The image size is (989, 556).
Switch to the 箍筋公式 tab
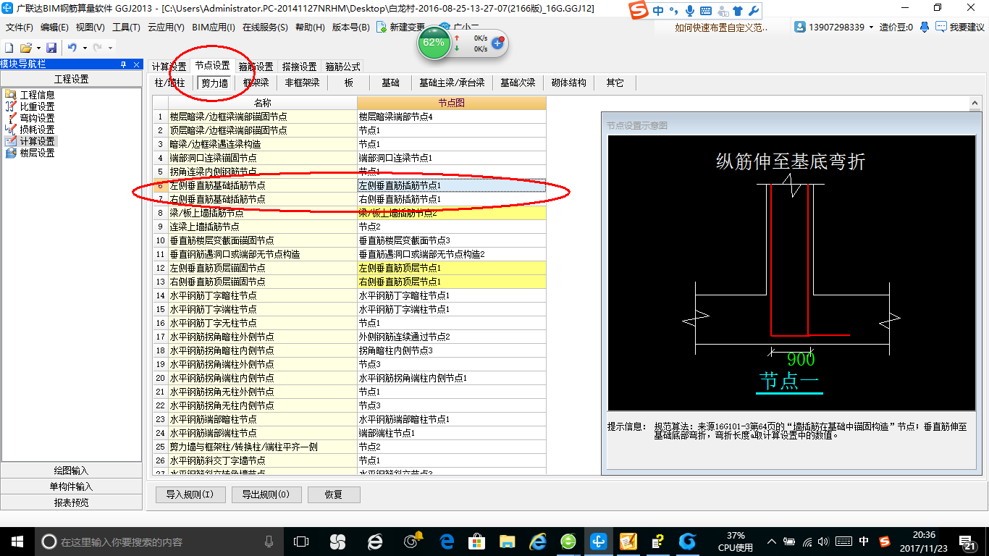342,67
